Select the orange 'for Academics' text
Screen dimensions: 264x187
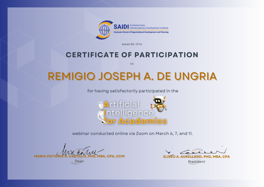(x=135, y=121)
